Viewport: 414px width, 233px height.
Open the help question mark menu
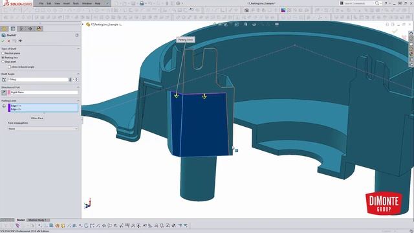coord(386,3)
